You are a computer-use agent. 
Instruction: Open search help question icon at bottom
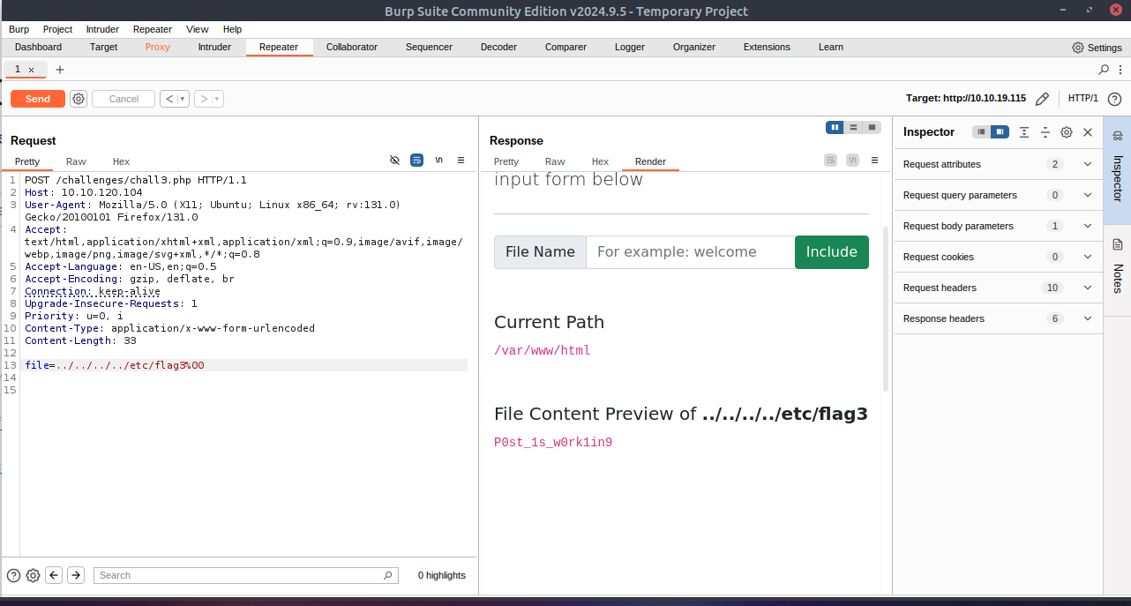coord(13,575)
